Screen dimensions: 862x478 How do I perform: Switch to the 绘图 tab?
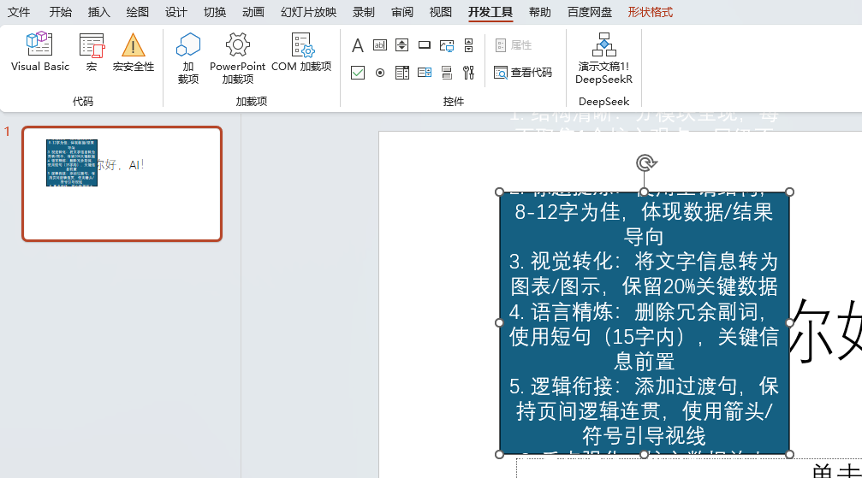pyautogui.click(x=138, y=12)
